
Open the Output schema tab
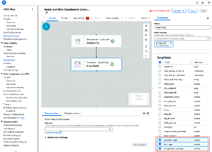72,113
